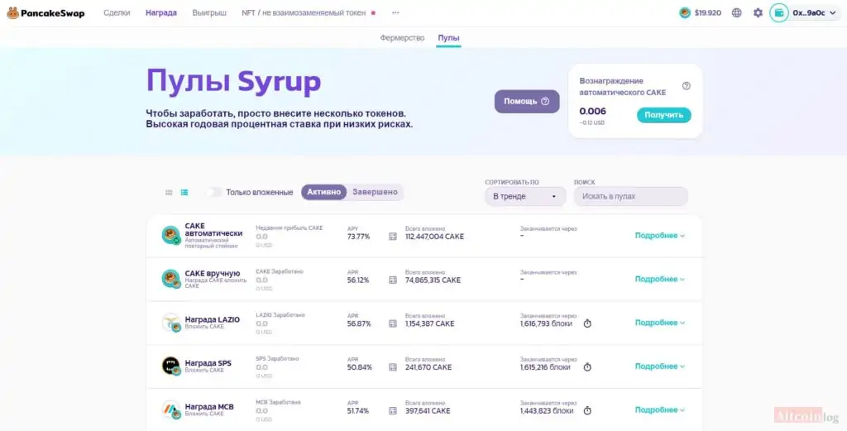Click the timer icon in the LAZIO row
This screenshot has height=431, width=847.
(x=587, y=323)
